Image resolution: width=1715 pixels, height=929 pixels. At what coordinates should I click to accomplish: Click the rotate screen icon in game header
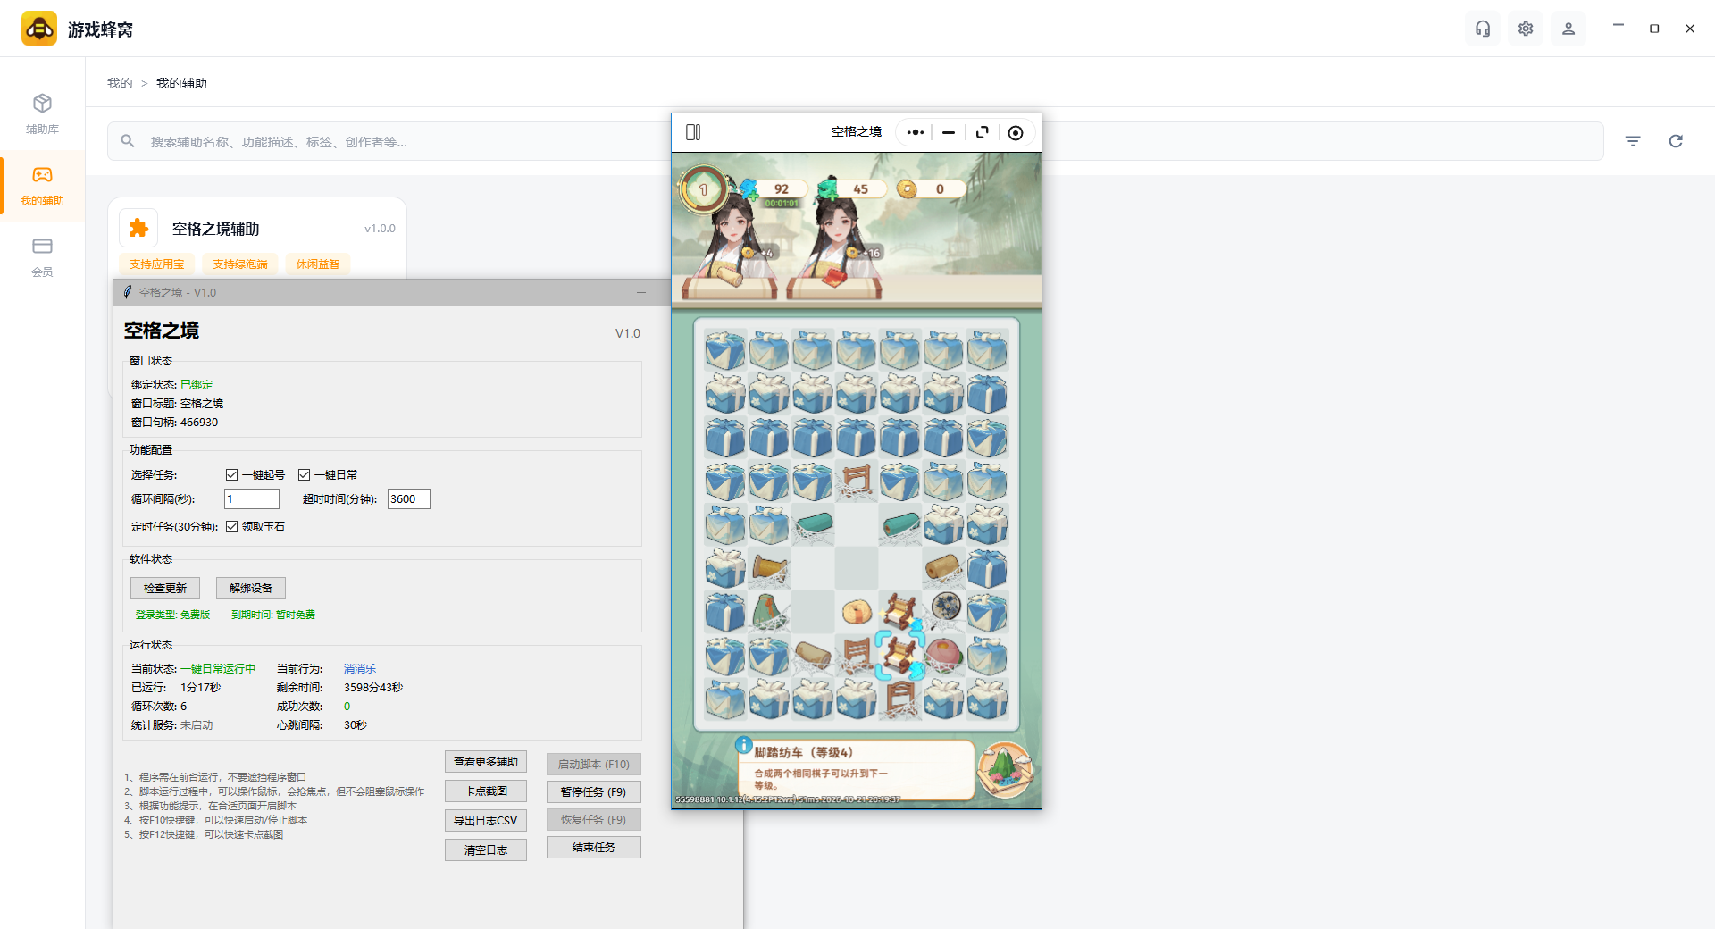(983, 132)
